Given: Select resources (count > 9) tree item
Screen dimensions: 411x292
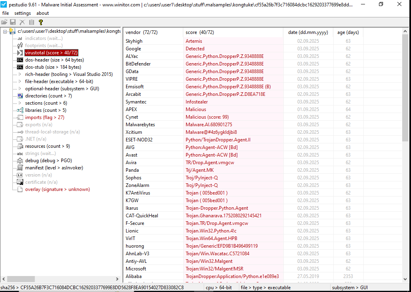Looking at the screenshot, I should 48,146.
